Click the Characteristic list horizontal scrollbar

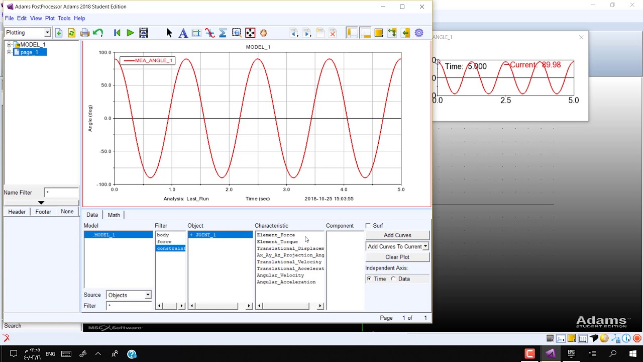(290, 306)
